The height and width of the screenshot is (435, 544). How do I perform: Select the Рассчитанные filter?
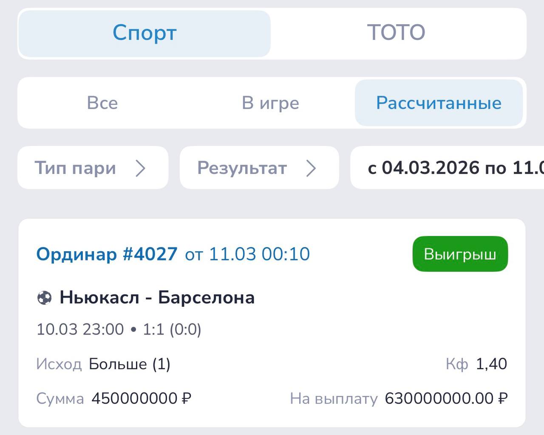(439, 103)
